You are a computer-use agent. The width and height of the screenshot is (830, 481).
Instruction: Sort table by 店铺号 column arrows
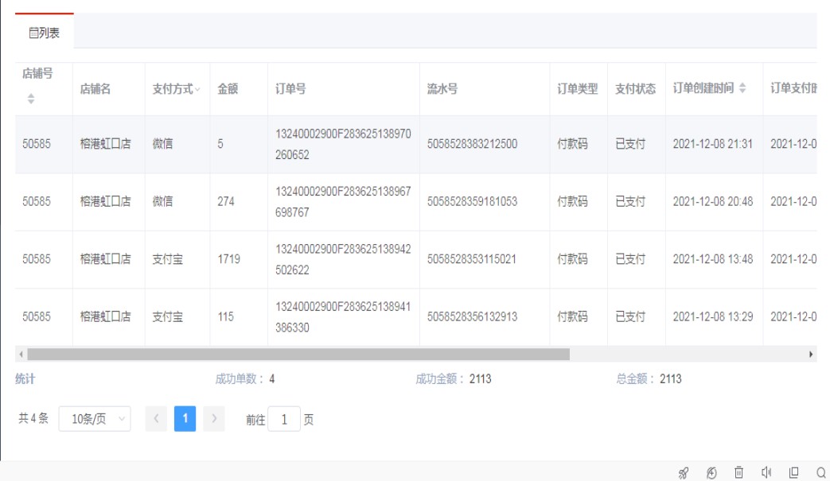coord(31,99)
